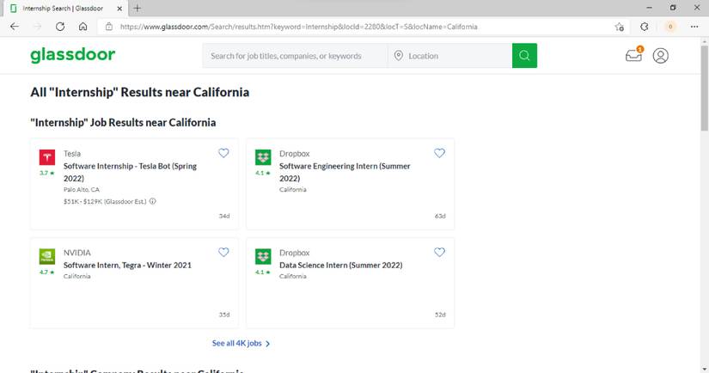Click the salary estimate info icon
The width and height of the screenshot is (709, 373).
coord(153,201)
